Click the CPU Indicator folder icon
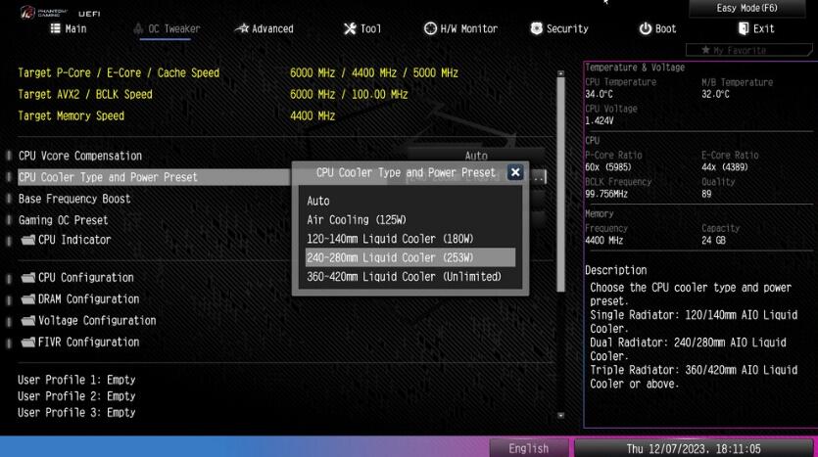Image resolution: width=818 pixels, height=457 pixels. pyautogui.click(x=28, y=240)
